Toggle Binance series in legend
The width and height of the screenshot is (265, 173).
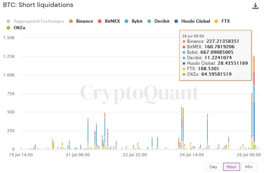pos(84,21)
